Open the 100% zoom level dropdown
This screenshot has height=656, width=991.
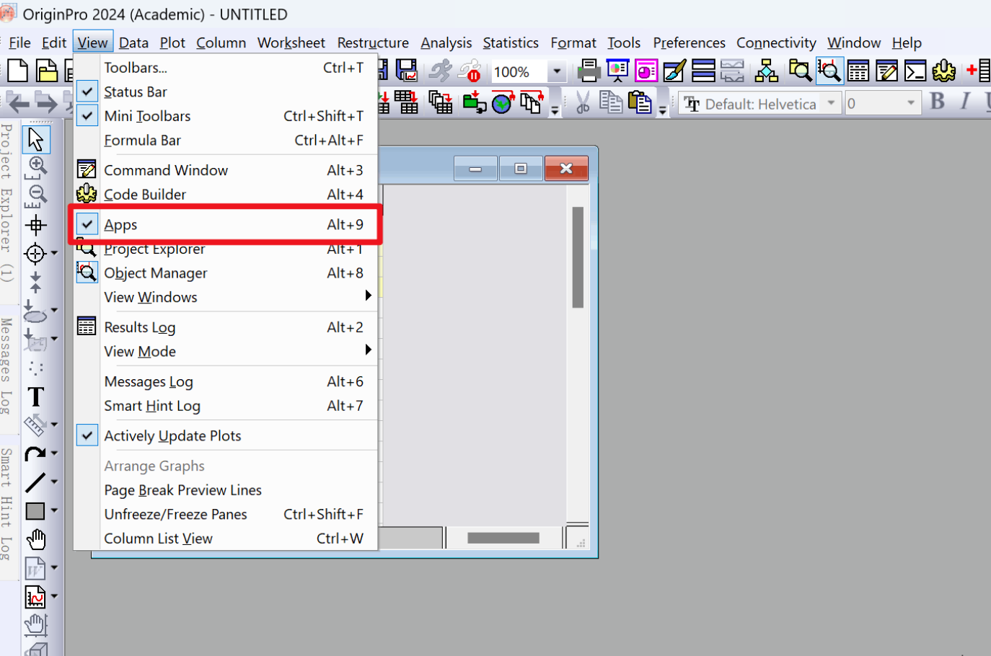coord(557,71)
